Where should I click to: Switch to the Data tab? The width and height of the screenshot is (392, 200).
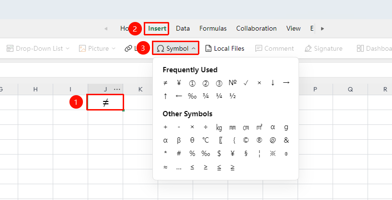pyautogui.click(x=183, y=28)
